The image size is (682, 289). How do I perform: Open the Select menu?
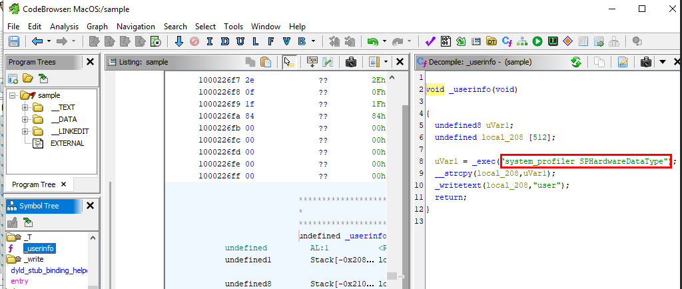click(205, 27)
